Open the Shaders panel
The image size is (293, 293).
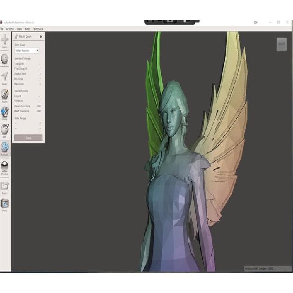tap(5, 167)
